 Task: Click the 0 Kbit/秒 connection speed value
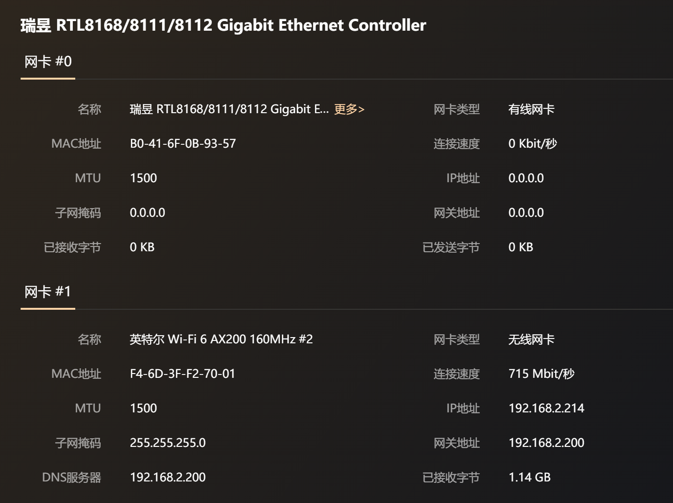(532, 144)
